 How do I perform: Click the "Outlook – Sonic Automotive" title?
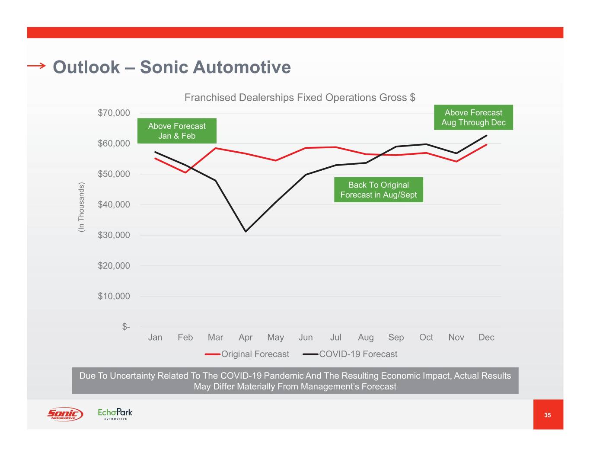click(172, 67)
